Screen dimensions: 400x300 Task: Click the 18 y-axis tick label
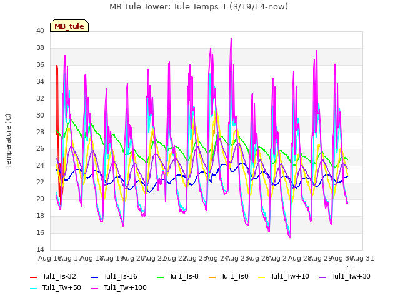[x=40, y=216]
